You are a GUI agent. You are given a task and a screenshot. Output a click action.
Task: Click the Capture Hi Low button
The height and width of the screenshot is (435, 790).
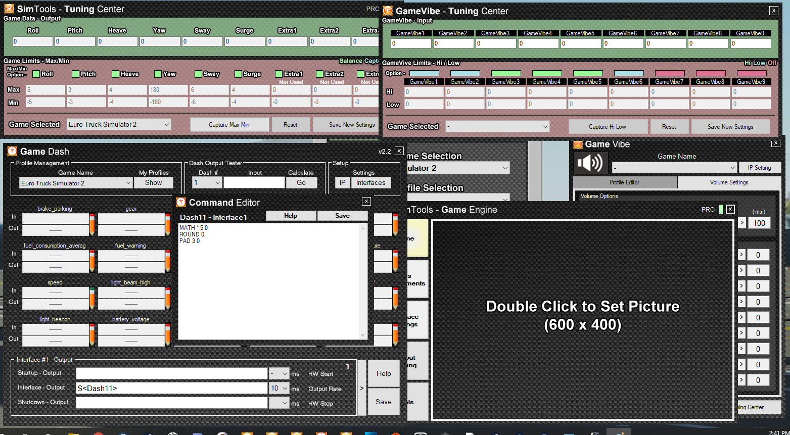coord(608,127)
